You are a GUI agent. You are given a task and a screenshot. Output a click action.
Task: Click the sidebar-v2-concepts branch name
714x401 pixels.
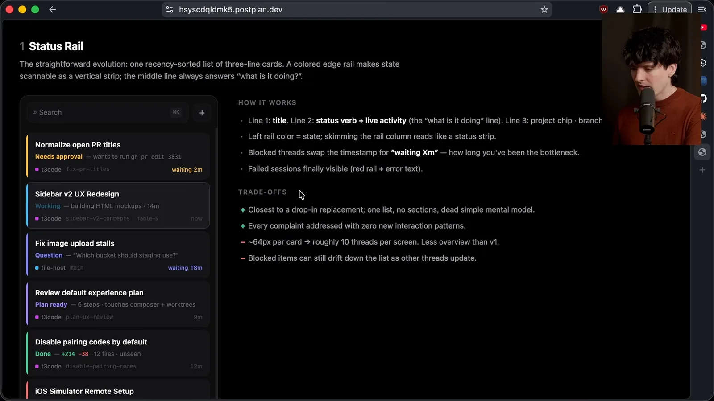(98, 218)
